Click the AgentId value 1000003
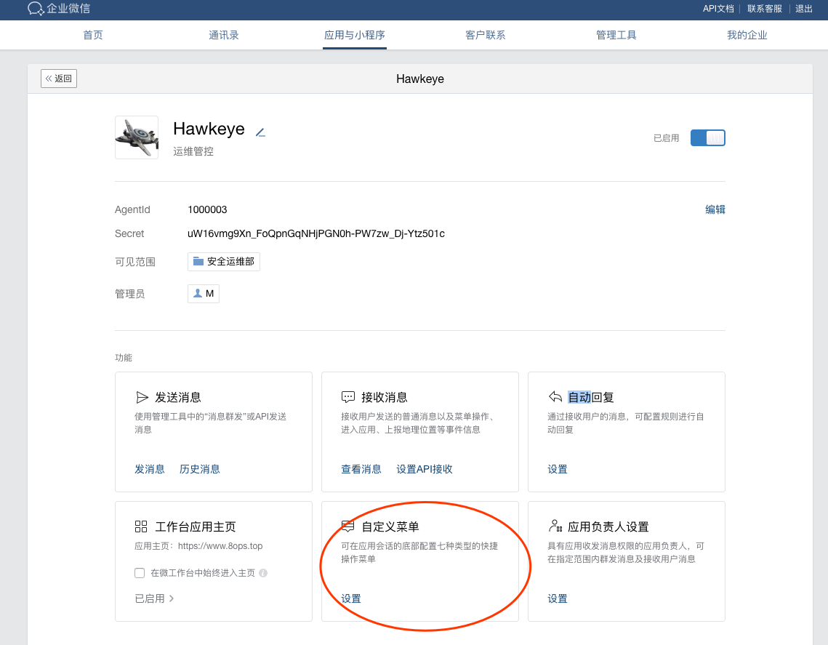The image size is (828, 645). point(207,209)
